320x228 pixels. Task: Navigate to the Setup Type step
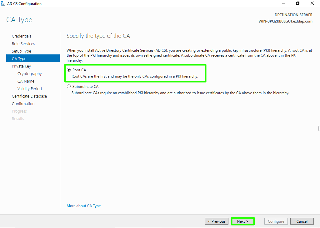[x=21, y=51]
